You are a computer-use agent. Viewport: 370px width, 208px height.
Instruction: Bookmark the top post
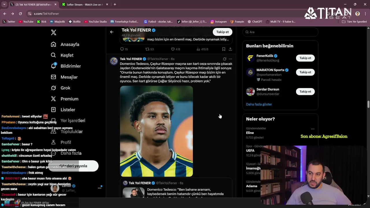224,49
